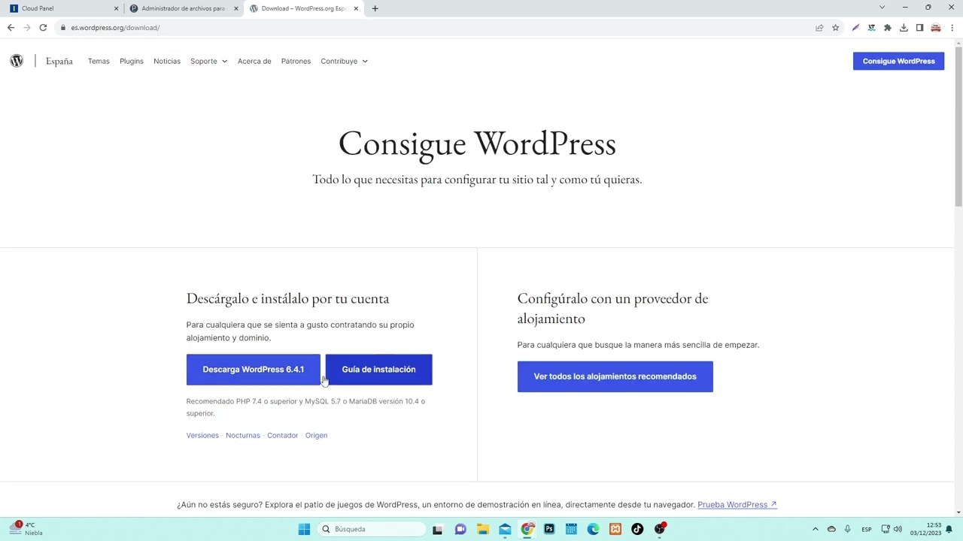Open the tab search chevron in Chrome
This screenshot has height=541, width=963.
[882, 8]
